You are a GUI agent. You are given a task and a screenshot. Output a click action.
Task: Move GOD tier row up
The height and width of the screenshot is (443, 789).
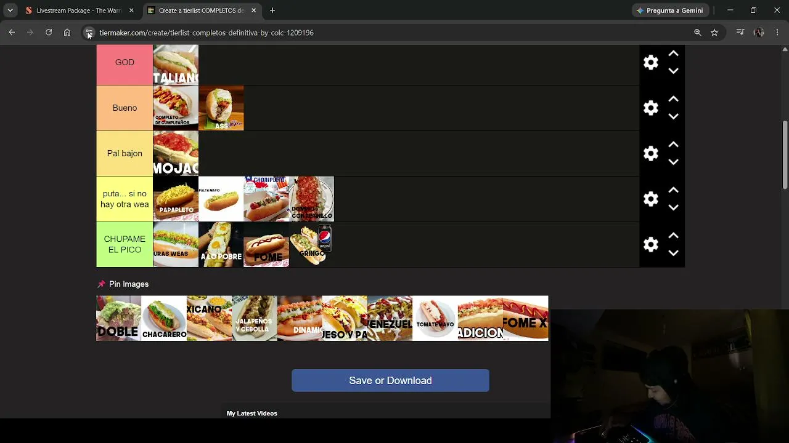(673, 54)
